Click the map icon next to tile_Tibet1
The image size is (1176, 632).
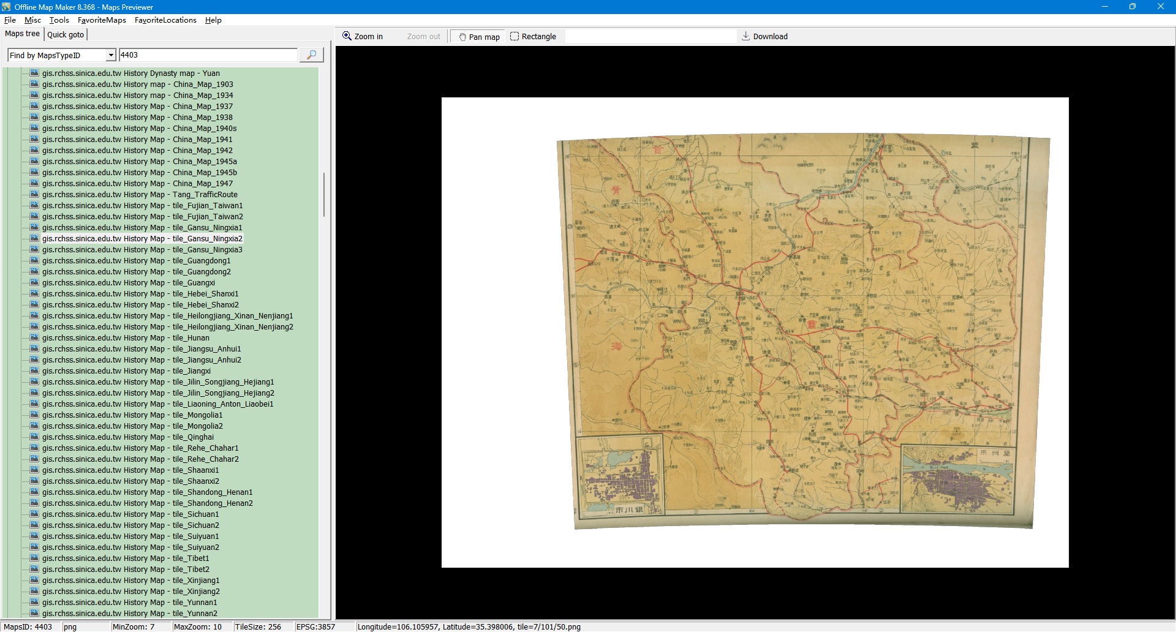click(x=34, y=559)
